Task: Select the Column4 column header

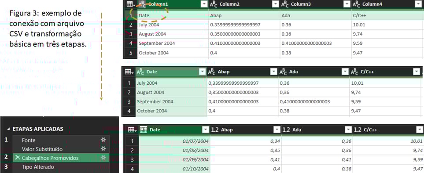Action: tap(387, 4)
